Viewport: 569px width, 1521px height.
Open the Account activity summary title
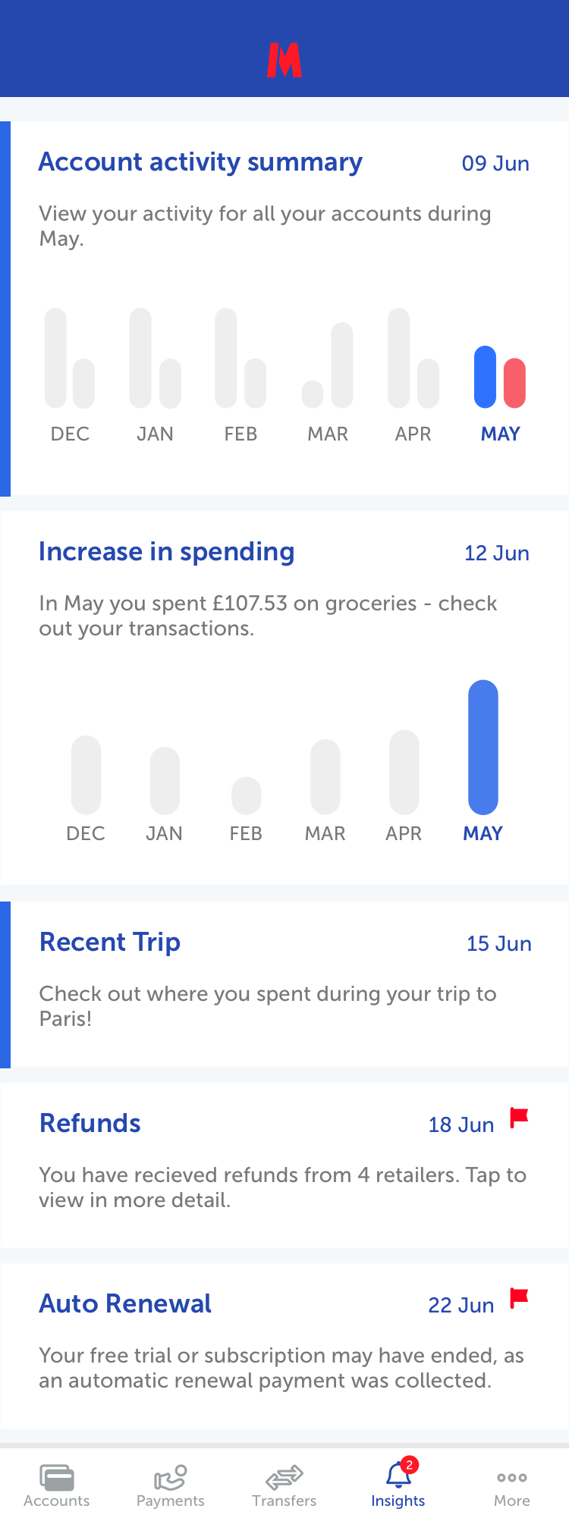(x=200, y=162)
